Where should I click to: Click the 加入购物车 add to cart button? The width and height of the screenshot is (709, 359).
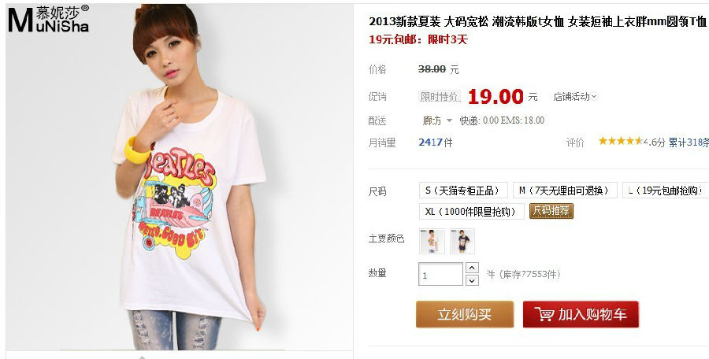coord(581,314)
